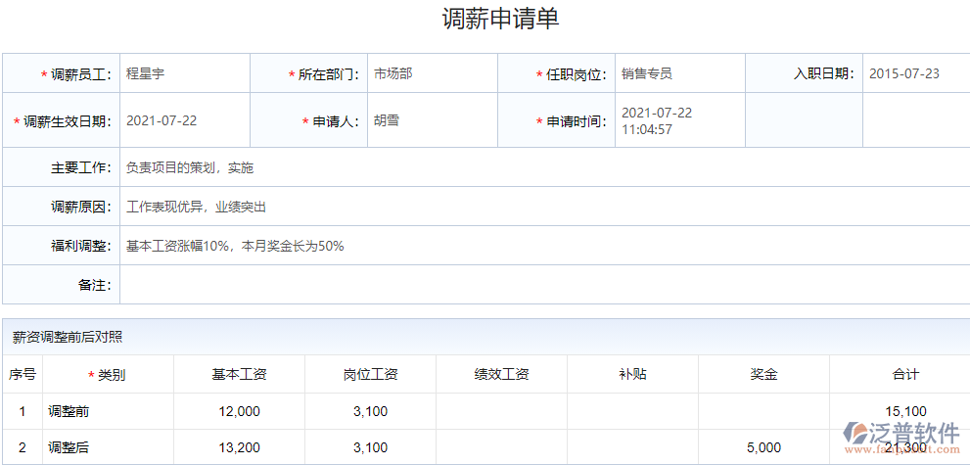Click the 绩效工资 column header

coord(501,374)
